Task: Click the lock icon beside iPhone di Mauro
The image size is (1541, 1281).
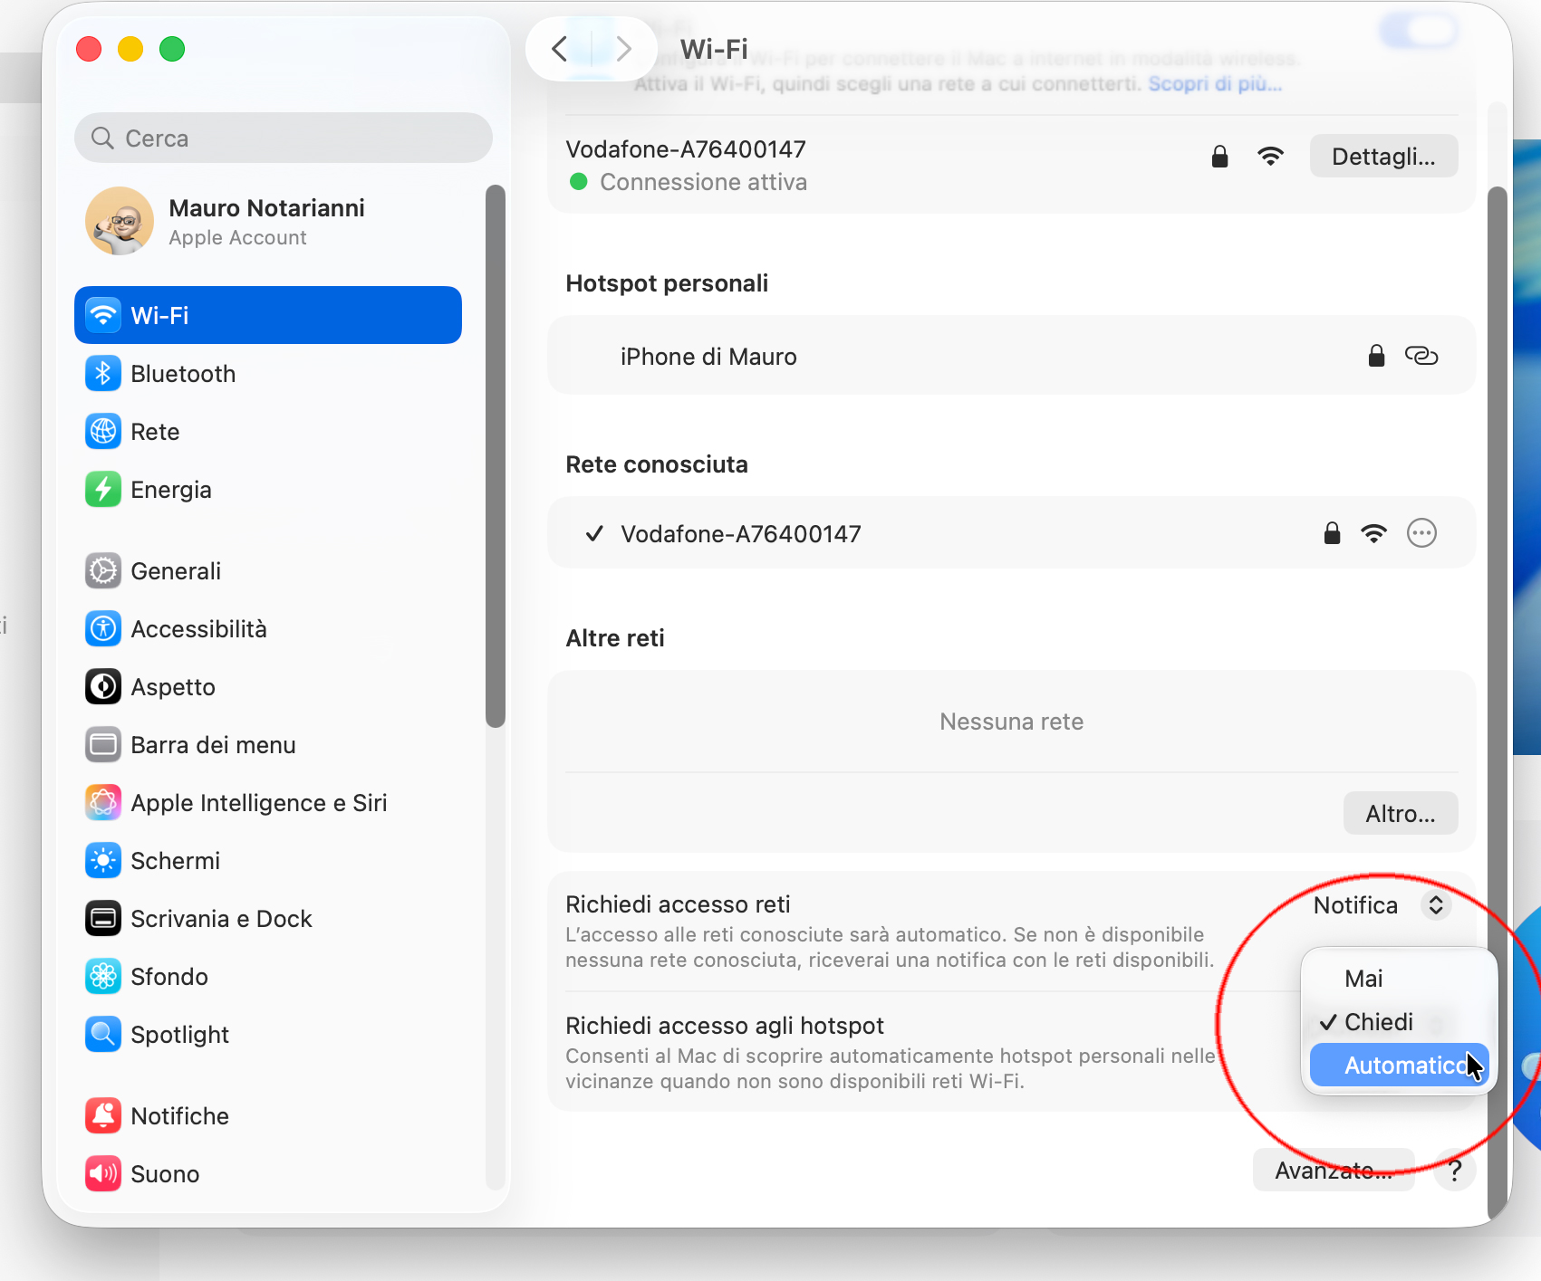Action: coord(1376,355)
